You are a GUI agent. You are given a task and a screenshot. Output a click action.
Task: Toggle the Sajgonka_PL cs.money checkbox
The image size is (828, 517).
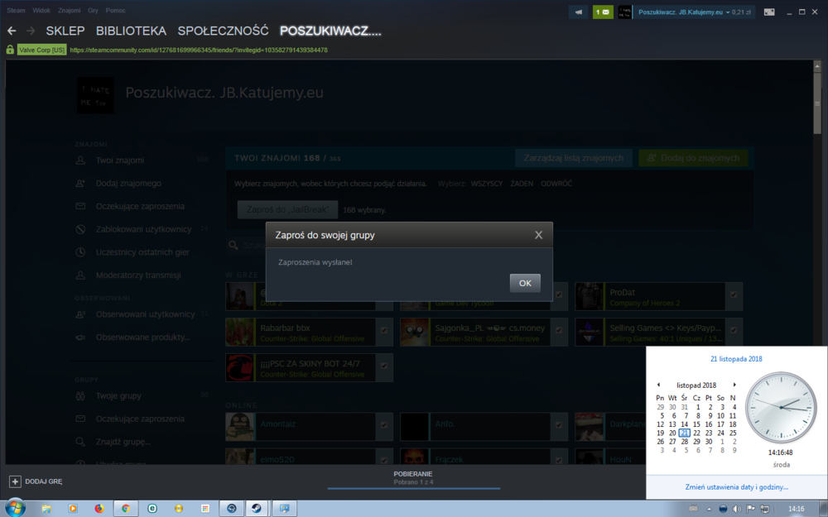click(x=559, y=330)
